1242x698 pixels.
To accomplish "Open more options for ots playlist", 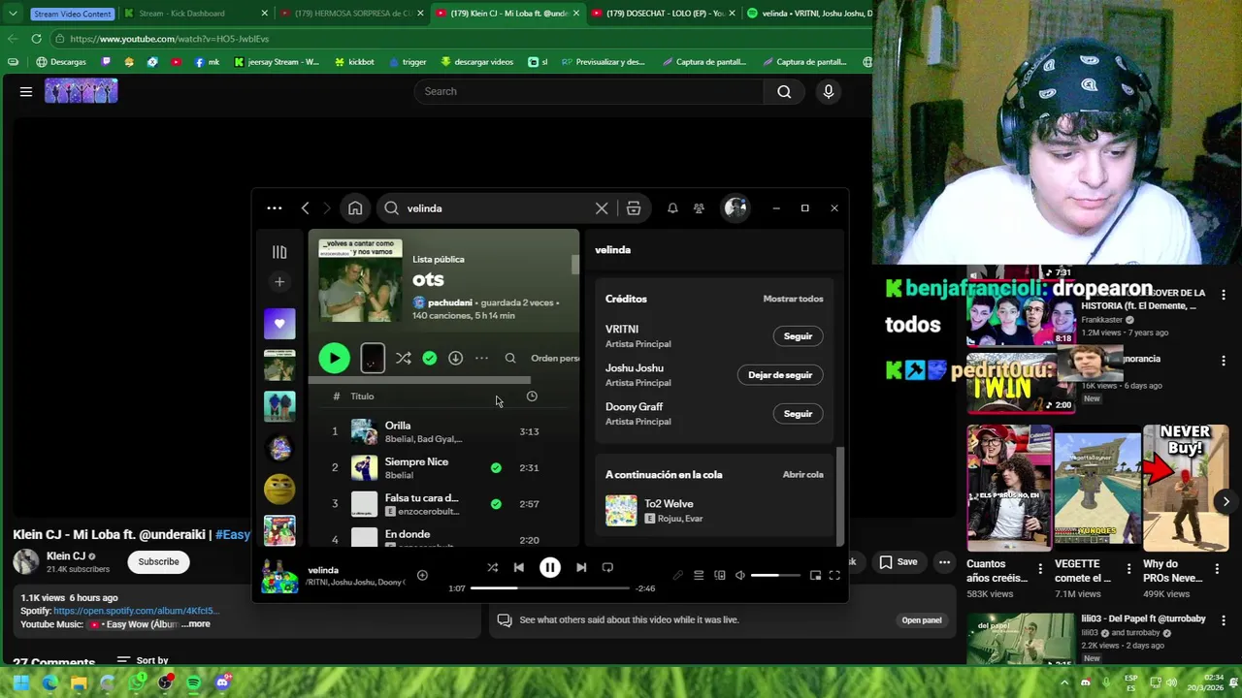I will pos(481,359).
